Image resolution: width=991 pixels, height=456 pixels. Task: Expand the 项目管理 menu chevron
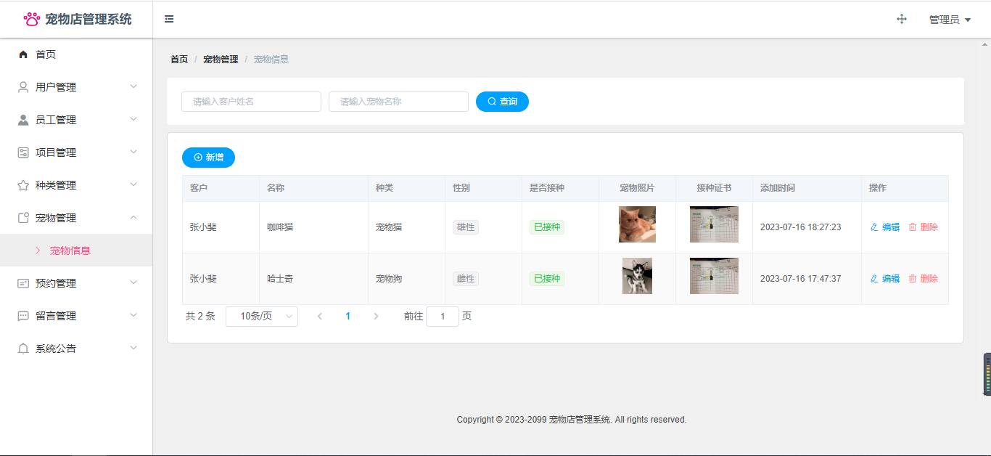pos(133,152)
